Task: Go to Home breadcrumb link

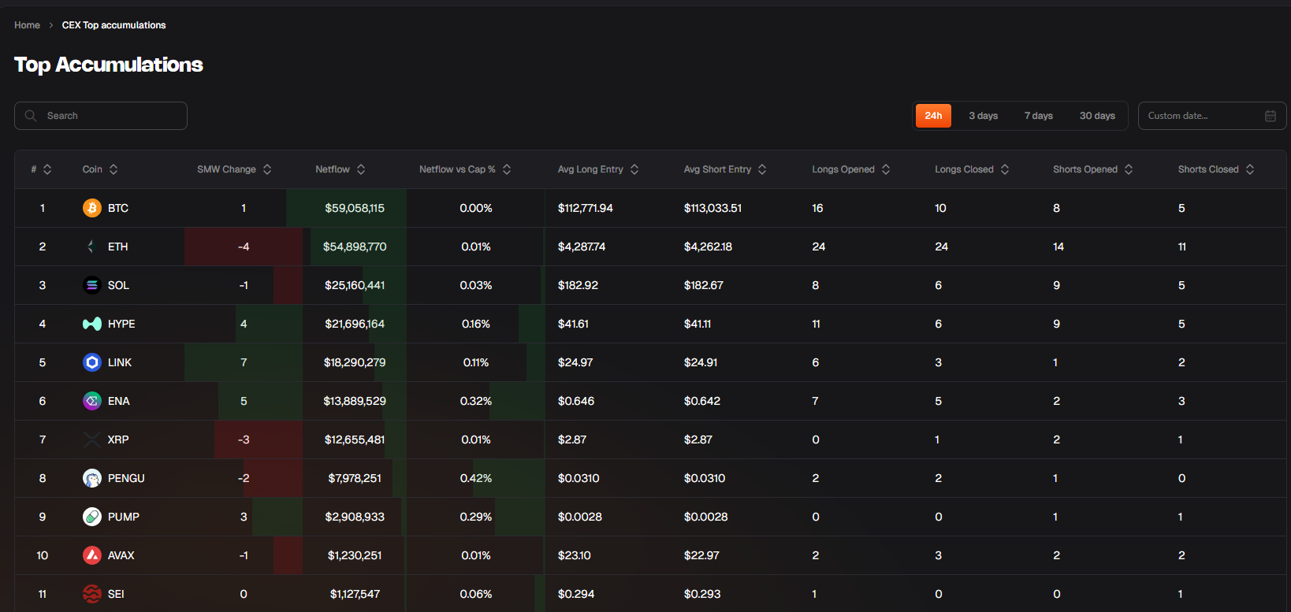Action: click(x=27, y=25)
